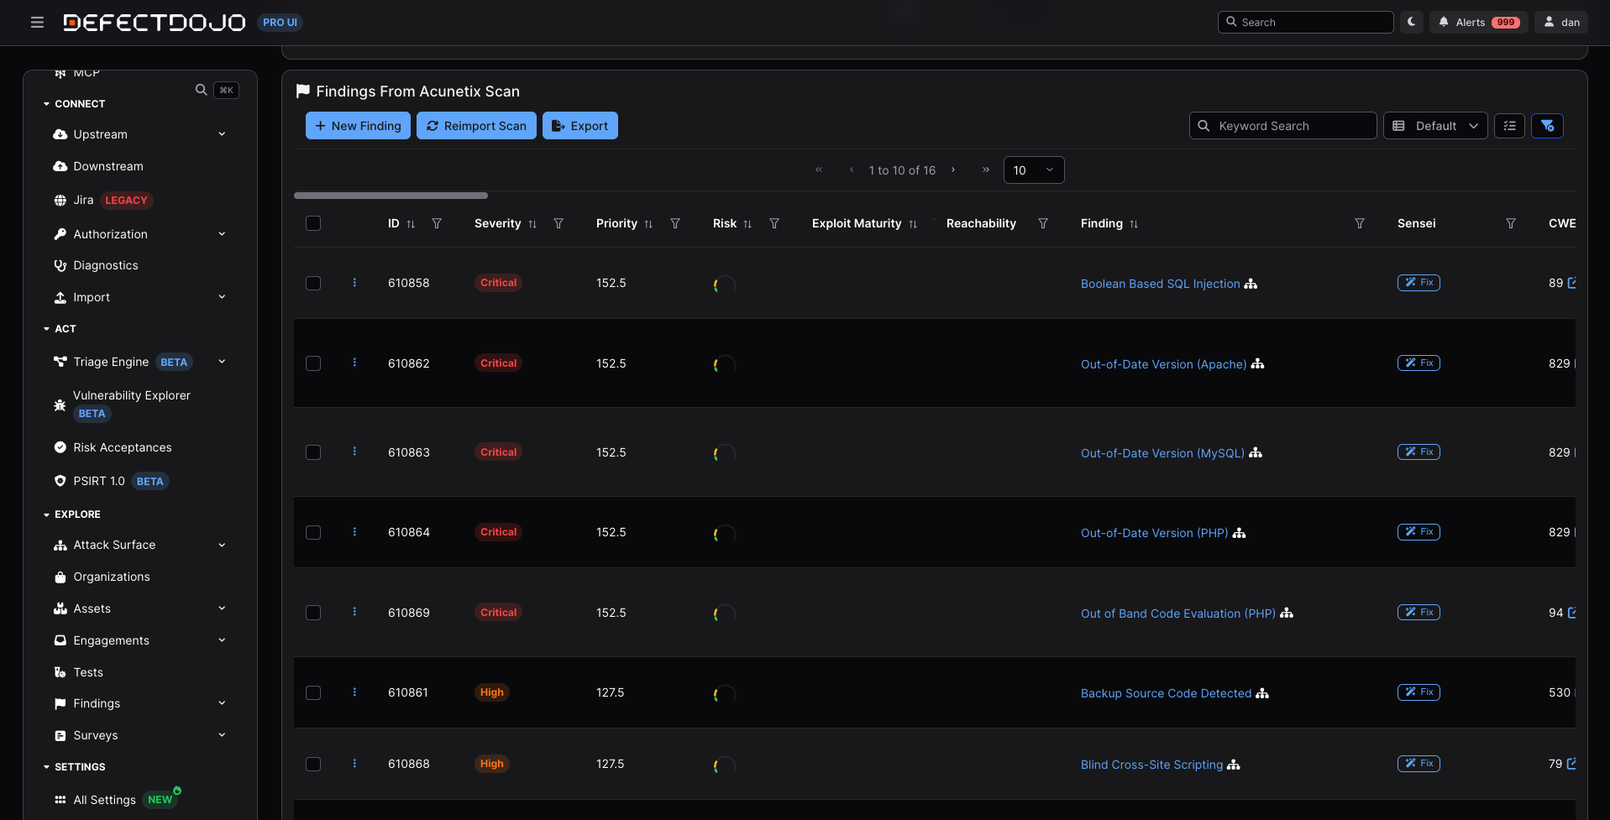Expand the Assets chevron
1610x820 pixels.
(x=222, y=608)
